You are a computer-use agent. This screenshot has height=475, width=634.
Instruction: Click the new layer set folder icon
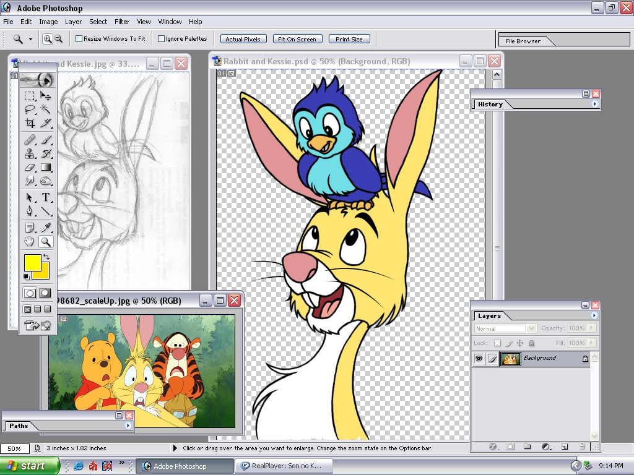(x=528, y=447)
